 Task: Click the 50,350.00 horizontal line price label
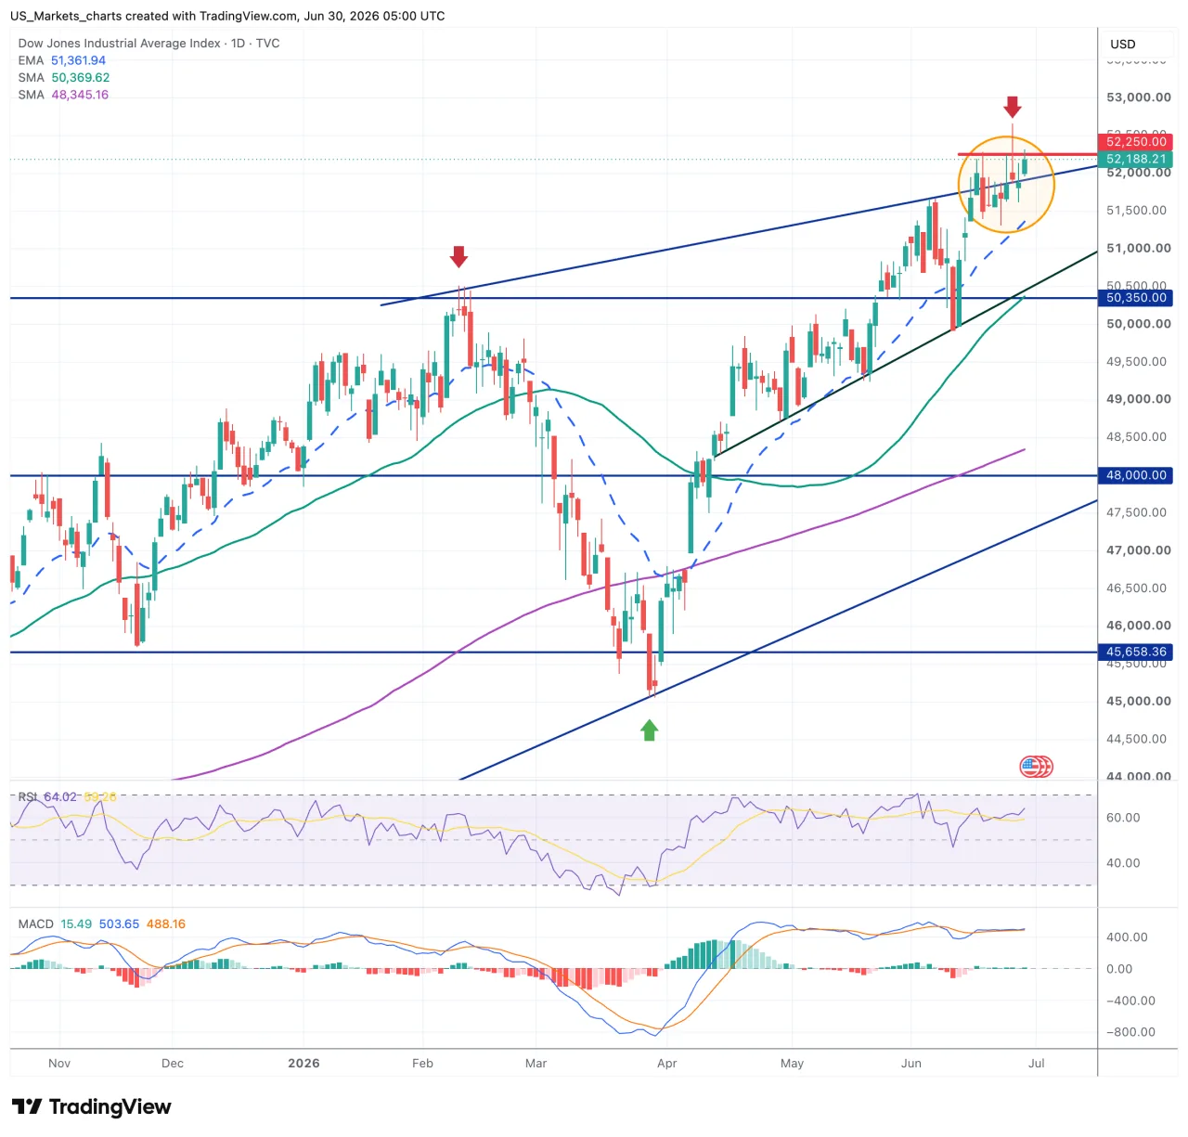click(x=1136, y=298)
